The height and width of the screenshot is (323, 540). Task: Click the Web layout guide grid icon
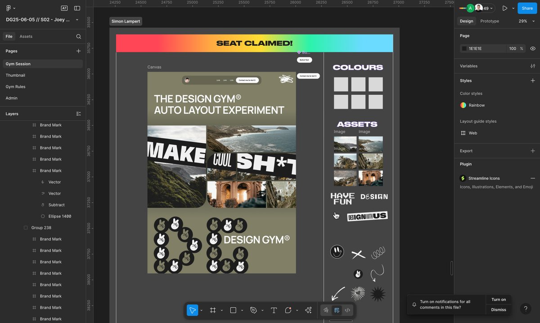point(463,133)
